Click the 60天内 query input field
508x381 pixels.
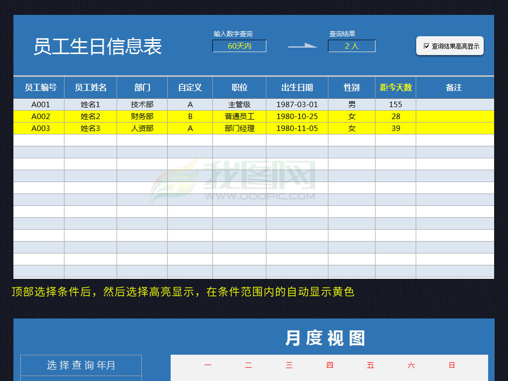click(239, 46)
